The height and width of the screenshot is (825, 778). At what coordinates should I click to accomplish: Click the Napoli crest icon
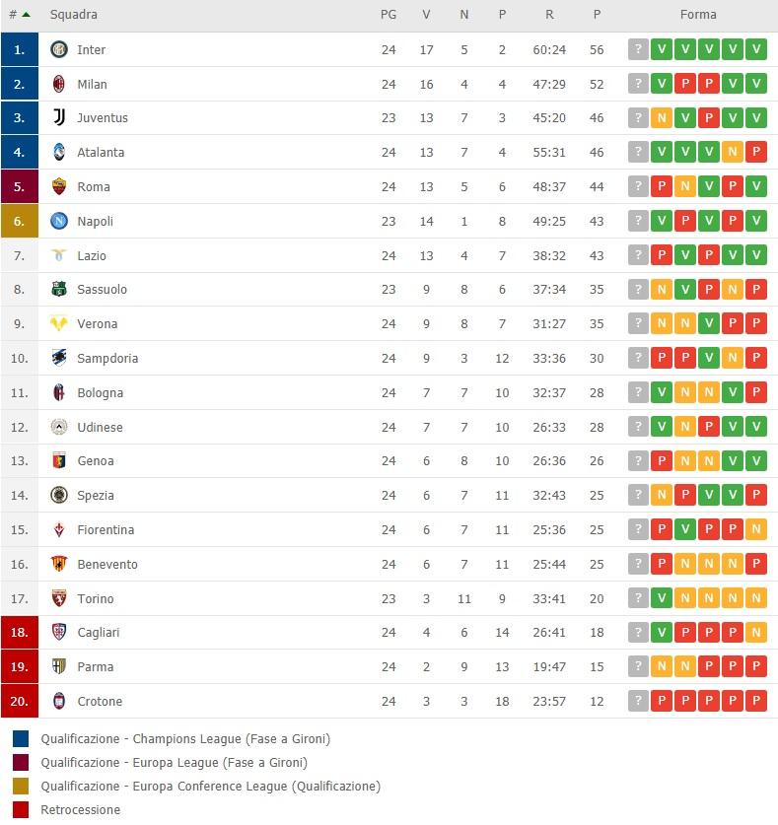pyautogui.click(x=59, y=221)
